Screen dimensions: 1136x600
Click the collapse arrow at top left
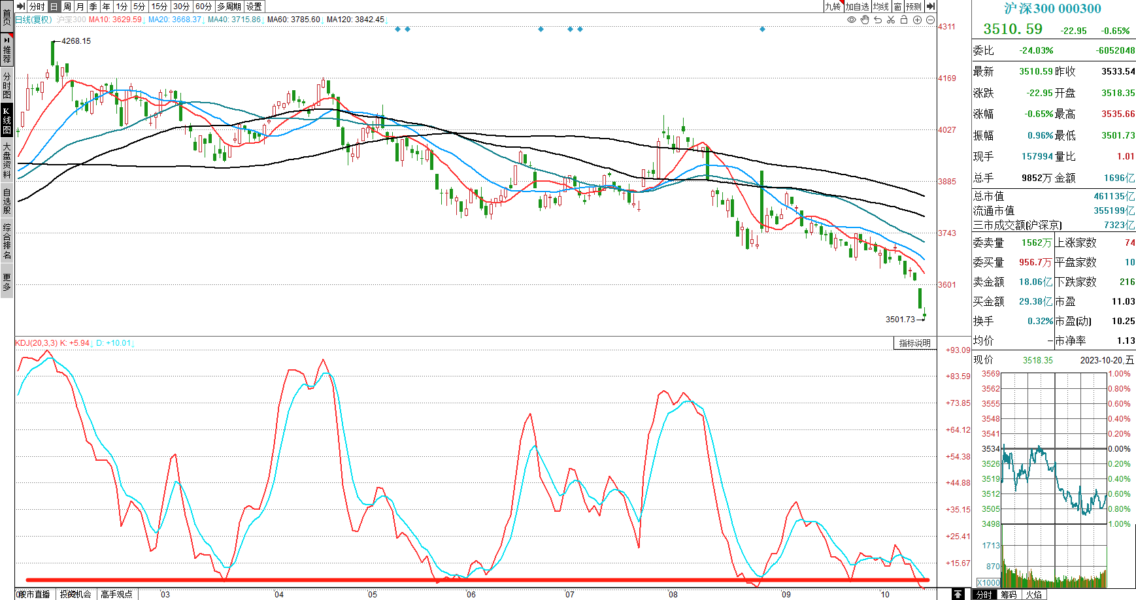click(x=21, y=7)
